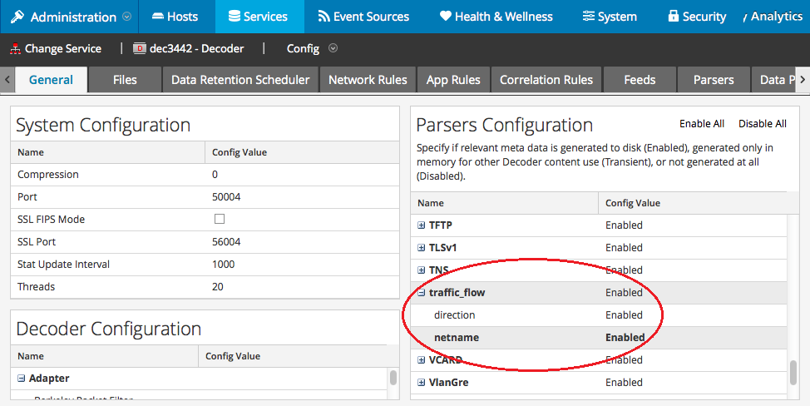Image resolution: width=810 pixels, height=406 pixels.
Task: Toggle the SSL FIPS Mode checkbox
Action: pos(220,220)
